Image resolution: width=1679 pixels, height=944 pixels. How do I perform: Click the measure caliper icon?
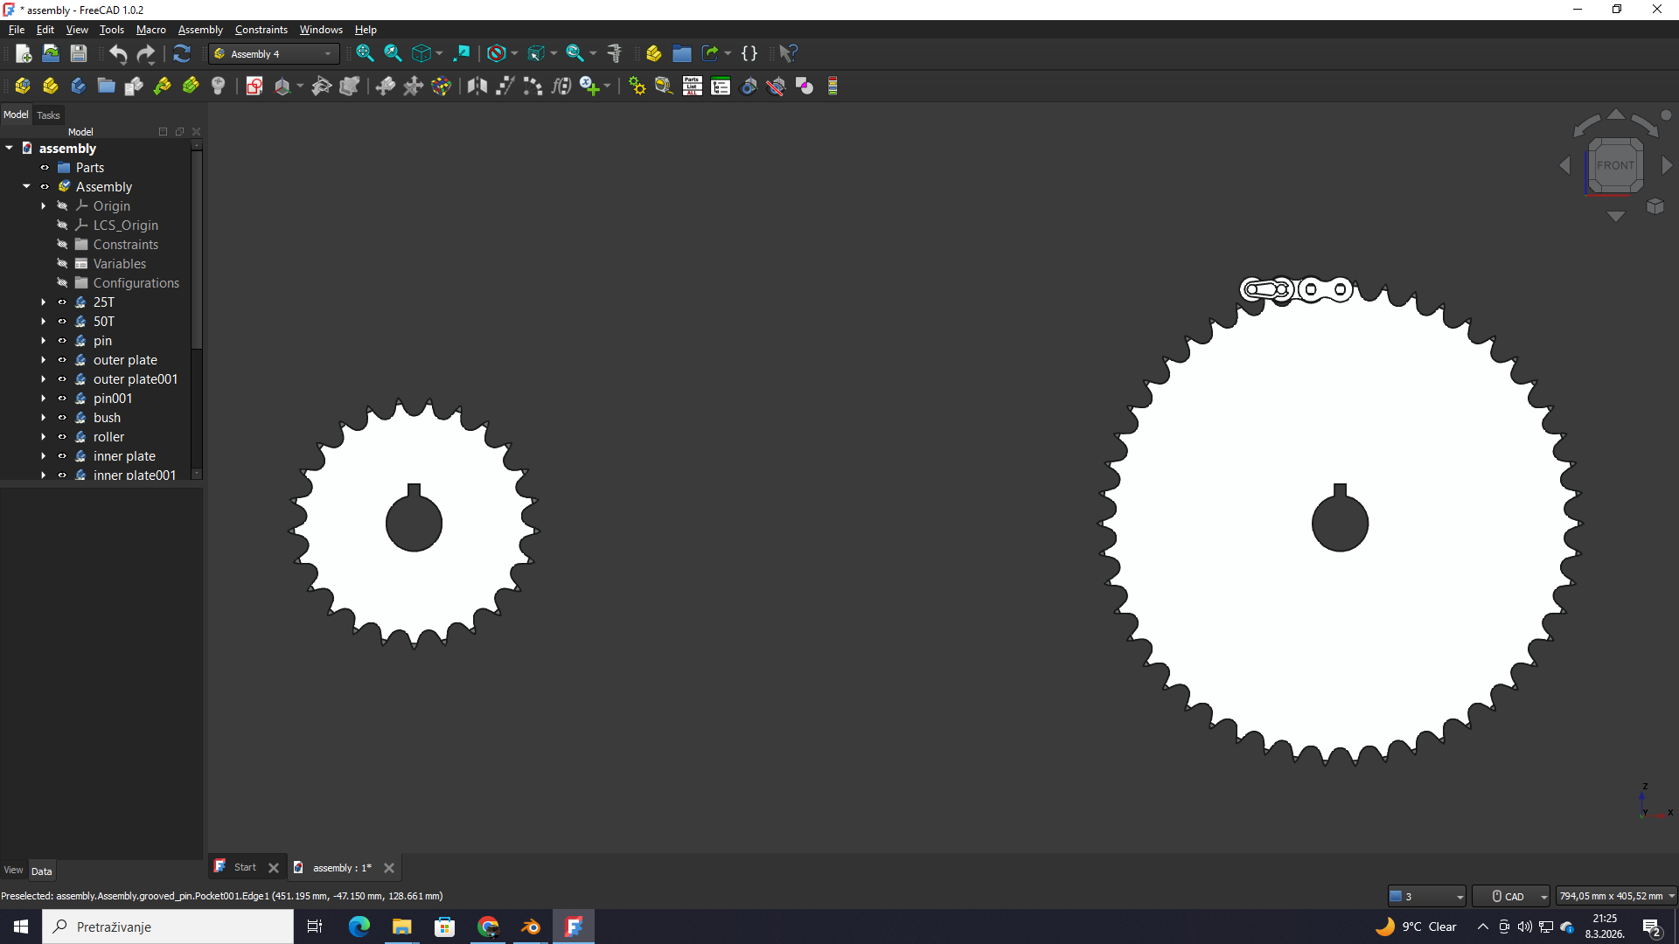pos(615,54)
